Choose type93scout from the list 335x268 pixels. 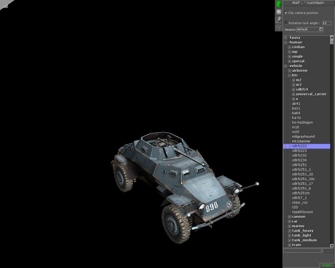(302, 212)
